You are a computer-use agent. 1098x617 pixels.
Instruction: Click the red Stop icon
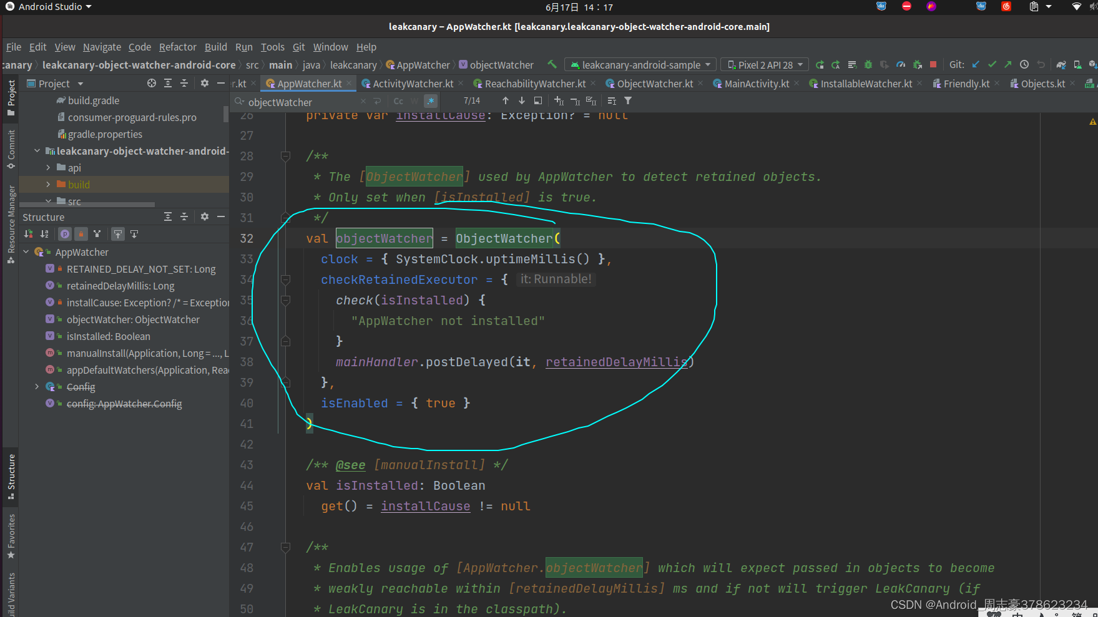click(x=933, y=64)
